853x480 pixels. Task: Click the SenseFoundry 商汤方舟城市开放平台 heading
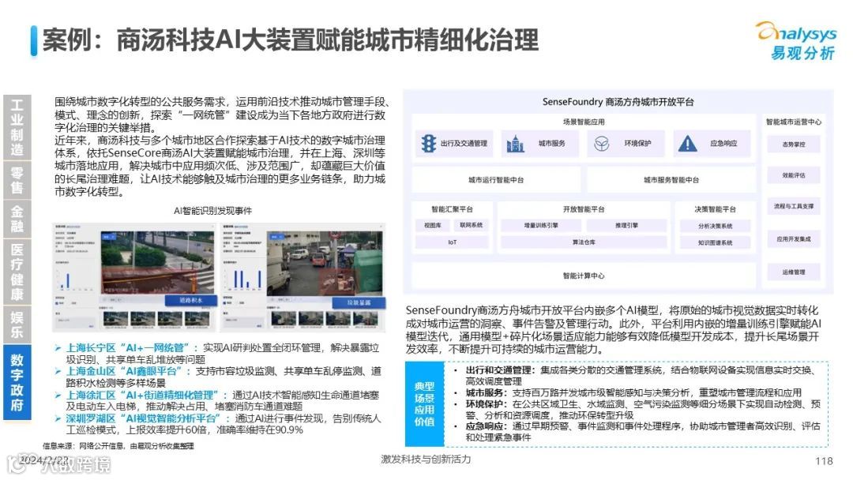(x=618, y=102)
